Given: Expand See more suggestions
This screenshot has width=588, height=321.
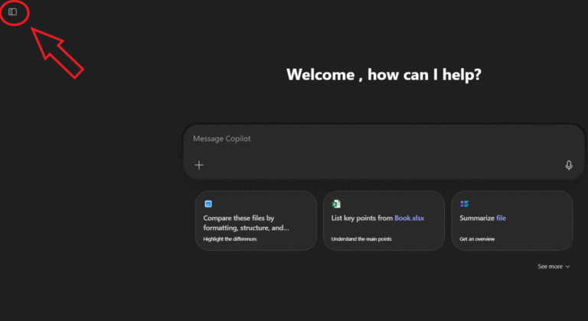Looking at the screenshot, I should pyautogui.click(x=554, y=266).
